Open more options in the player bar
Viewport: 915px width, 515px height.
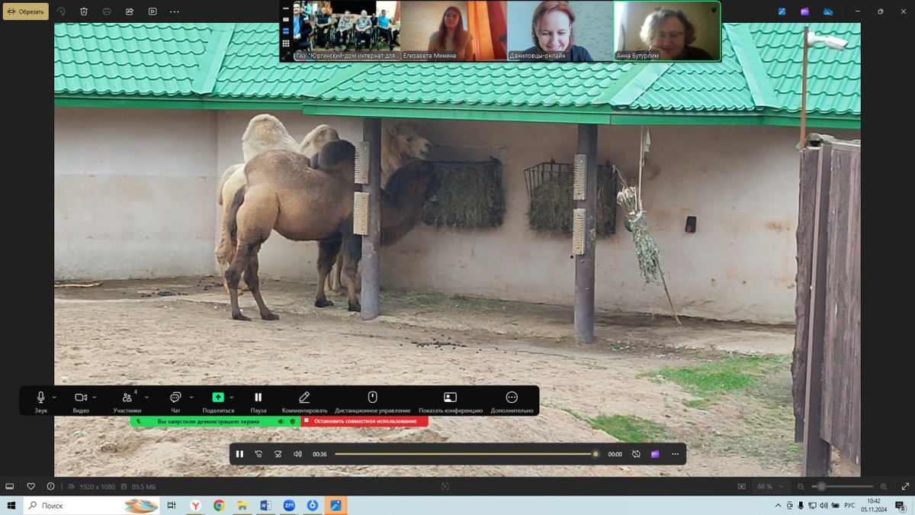pyautogui.click(x=675, y=454)
